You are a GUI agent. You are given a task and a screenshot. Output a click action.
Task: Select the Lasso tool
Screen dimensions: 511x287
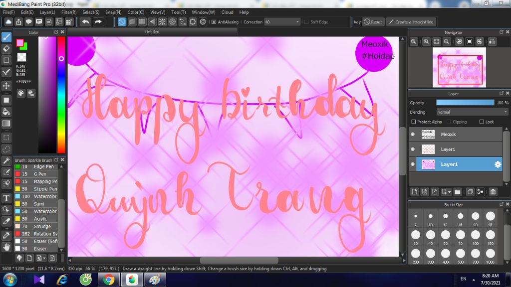tap(6, 149)
